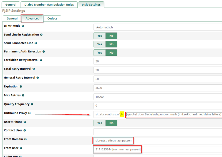The width and height of the screenshot is (222, 157).
Task: Click help icon for Forbidden Retry Interval
Action: (x=41, y=60)
